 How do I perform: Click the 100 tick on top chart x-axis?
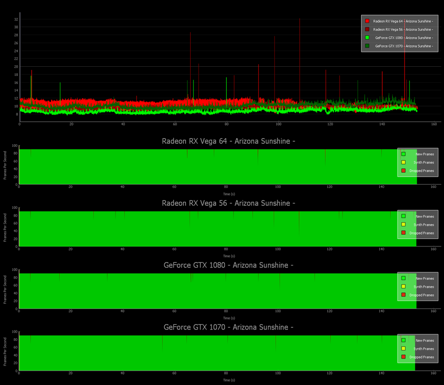279,124
